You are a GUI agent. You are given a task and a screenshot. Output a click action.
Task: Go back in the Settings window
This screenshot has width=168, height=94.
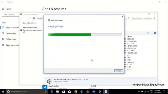click(x=3, y=2)
